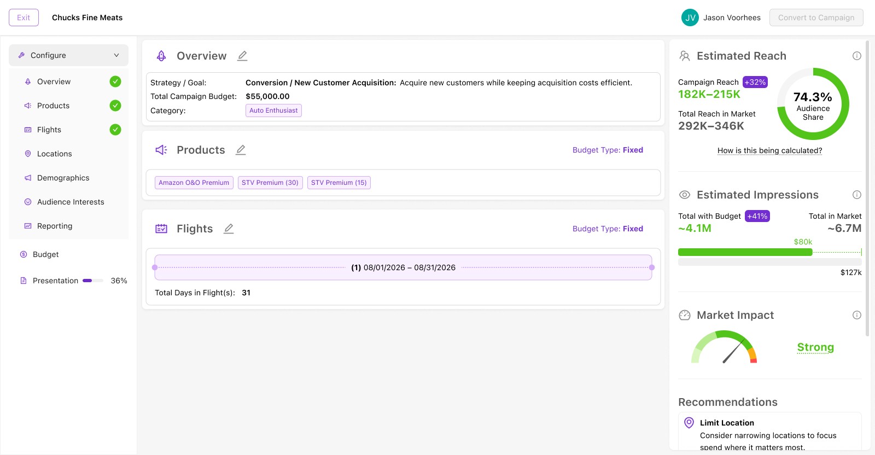Open info icon for Estimated Reach
This screenshot has width=875, height=455.
[857, 56]
